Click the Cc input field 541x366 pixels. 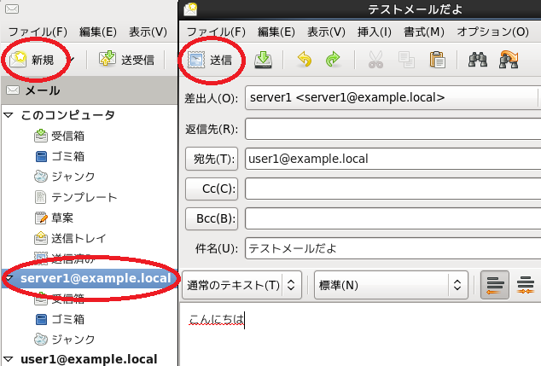pos(393,189)
